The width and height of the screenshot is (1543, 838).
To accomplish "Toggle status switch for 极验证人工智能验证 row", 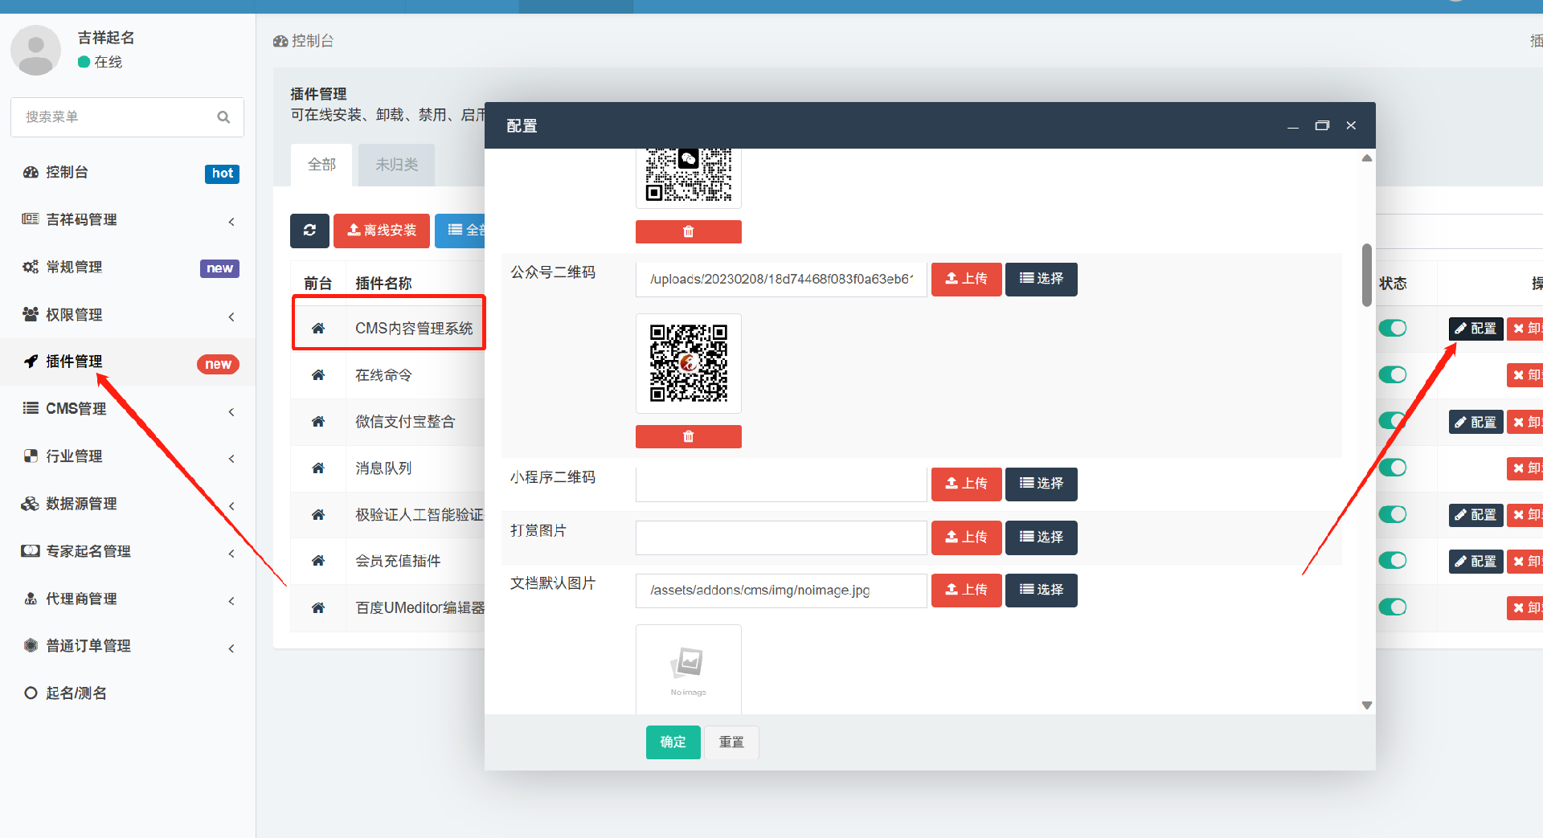I will pos(1393,514).
